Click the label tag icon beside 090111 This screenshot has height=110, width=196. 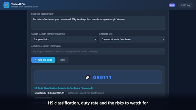[88, 77]
